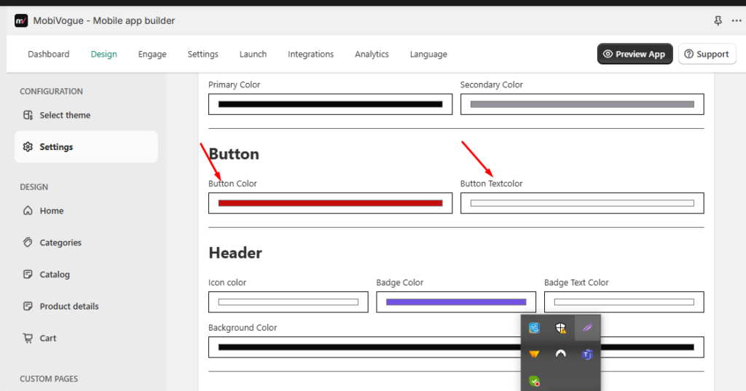Click the purple feather tray icon
This screenshot has width=746, height=391.
coord(588,328)
